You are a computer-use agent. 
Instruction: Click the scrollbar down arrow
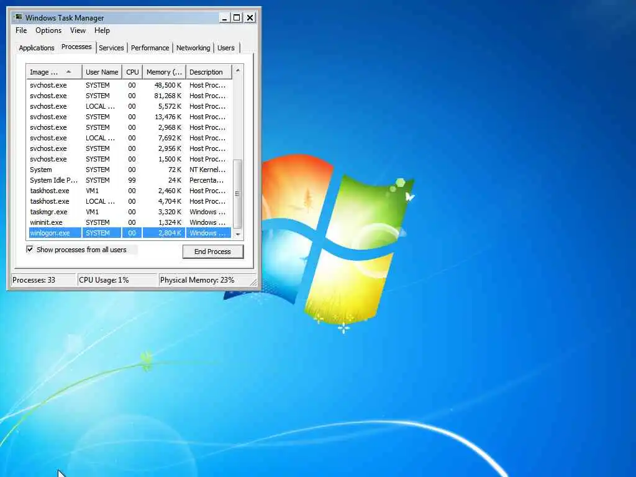(x=238, y=234)
